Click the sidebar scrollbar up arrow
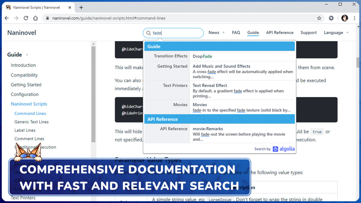This screenshot has height=203, width=361. pyautogui.click(x=93, y=44)
